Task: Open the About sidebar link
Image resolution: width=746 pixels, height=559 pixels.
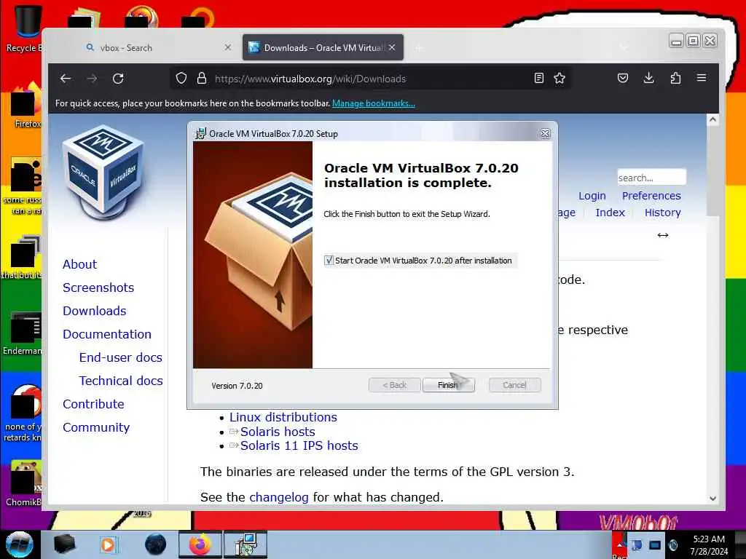Action: pyautogui.click(x=79, y=264)
